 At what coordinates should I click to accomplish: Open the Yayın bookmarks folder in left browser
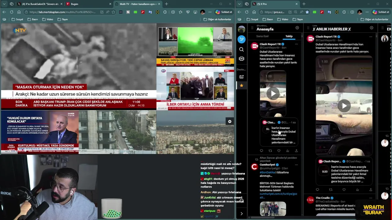pos(62,19)
